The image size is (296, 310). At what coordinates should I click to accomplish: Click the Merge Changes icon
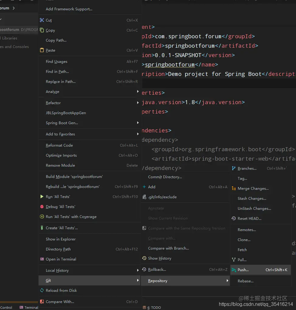tap(234, 189)
